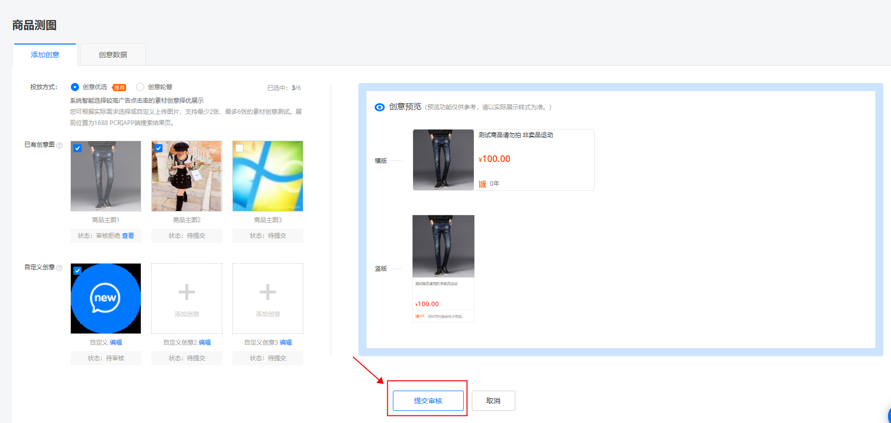The width and height of the screenshot is (891, 423).
Task: Click the orange 推荐 tag badge
Action: 119,88
